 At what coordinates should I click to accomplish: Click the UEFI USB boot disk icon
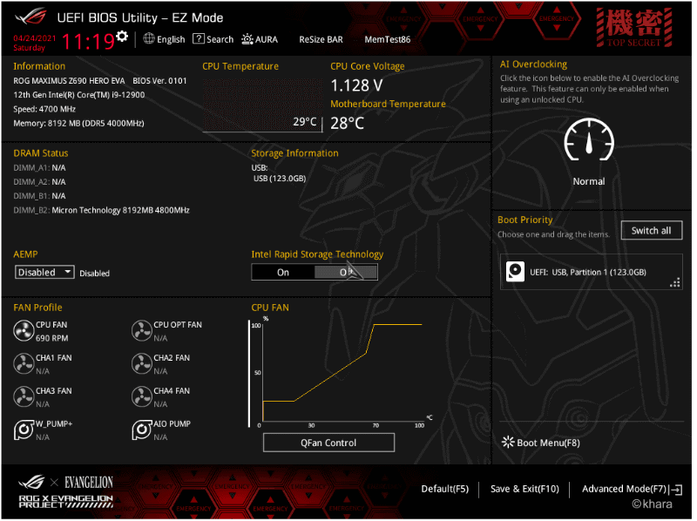click(516, 272)
